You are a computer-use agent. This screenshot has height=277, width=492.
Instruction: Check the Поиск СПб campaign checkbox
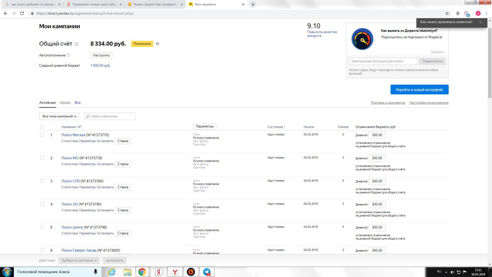tap(42, 181)
